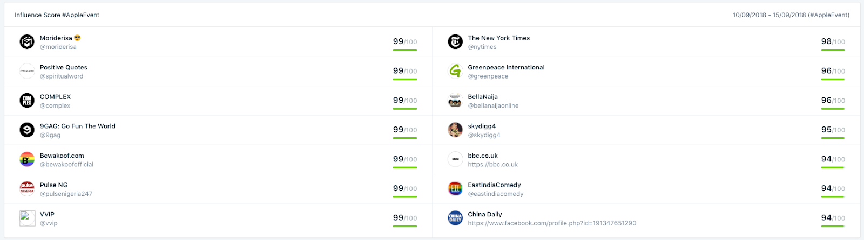Image resolution: width=864 pixels, height=240 pixels.
Task: Follow the https://bbc.co.uk link
Action: click(492, 165)
